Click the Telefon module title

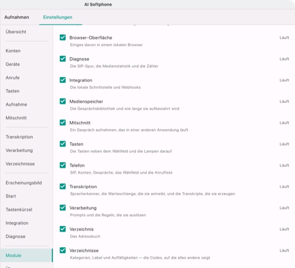(77, 165)
